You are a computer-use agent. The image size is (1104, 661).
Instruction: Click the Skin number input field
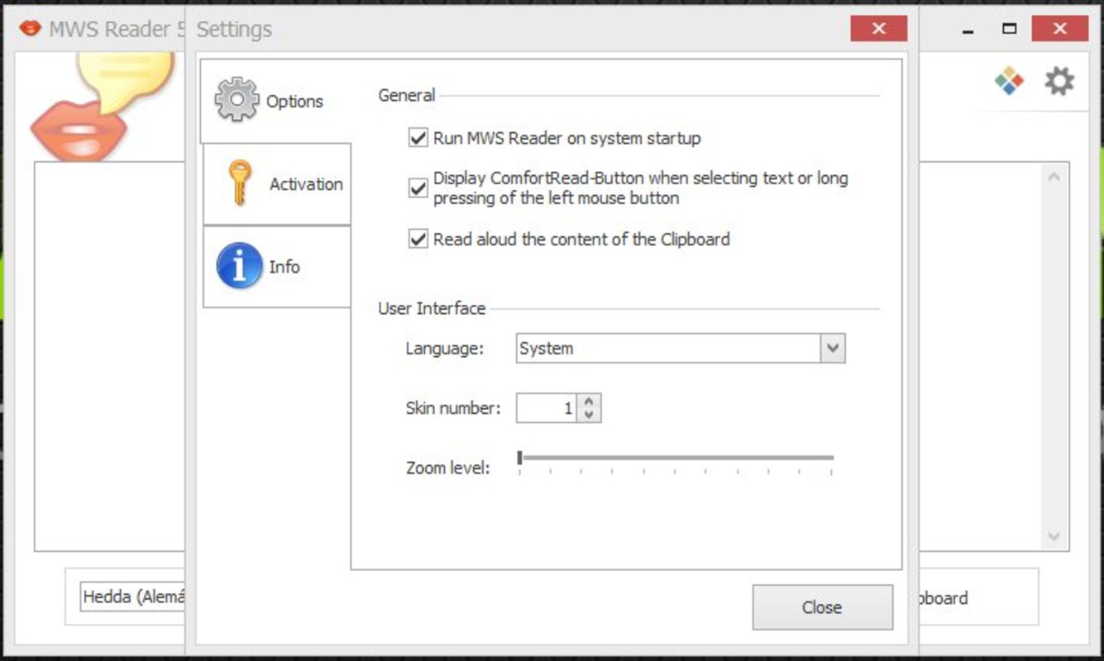pyautogui.click(x=546, y=408)
